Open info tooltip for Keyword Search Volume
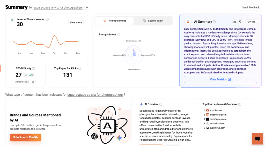Screen dimensions: 265x146 click(x=47, y=19)
